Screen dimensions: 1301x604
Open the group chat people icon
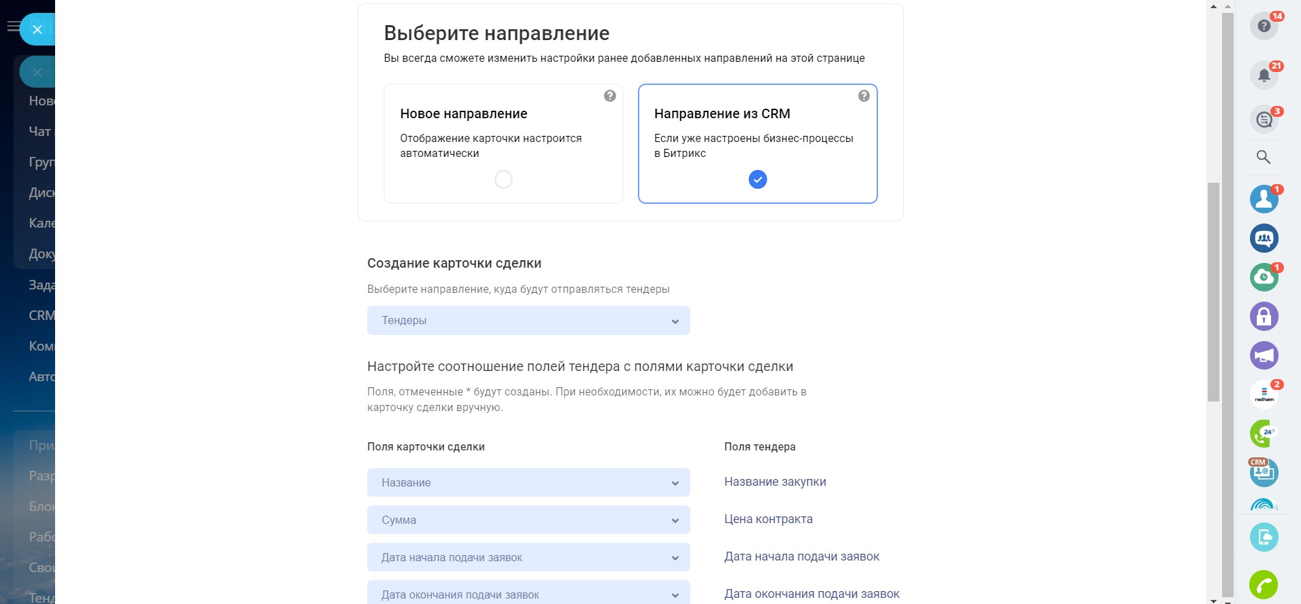(x=1264, y=238)
